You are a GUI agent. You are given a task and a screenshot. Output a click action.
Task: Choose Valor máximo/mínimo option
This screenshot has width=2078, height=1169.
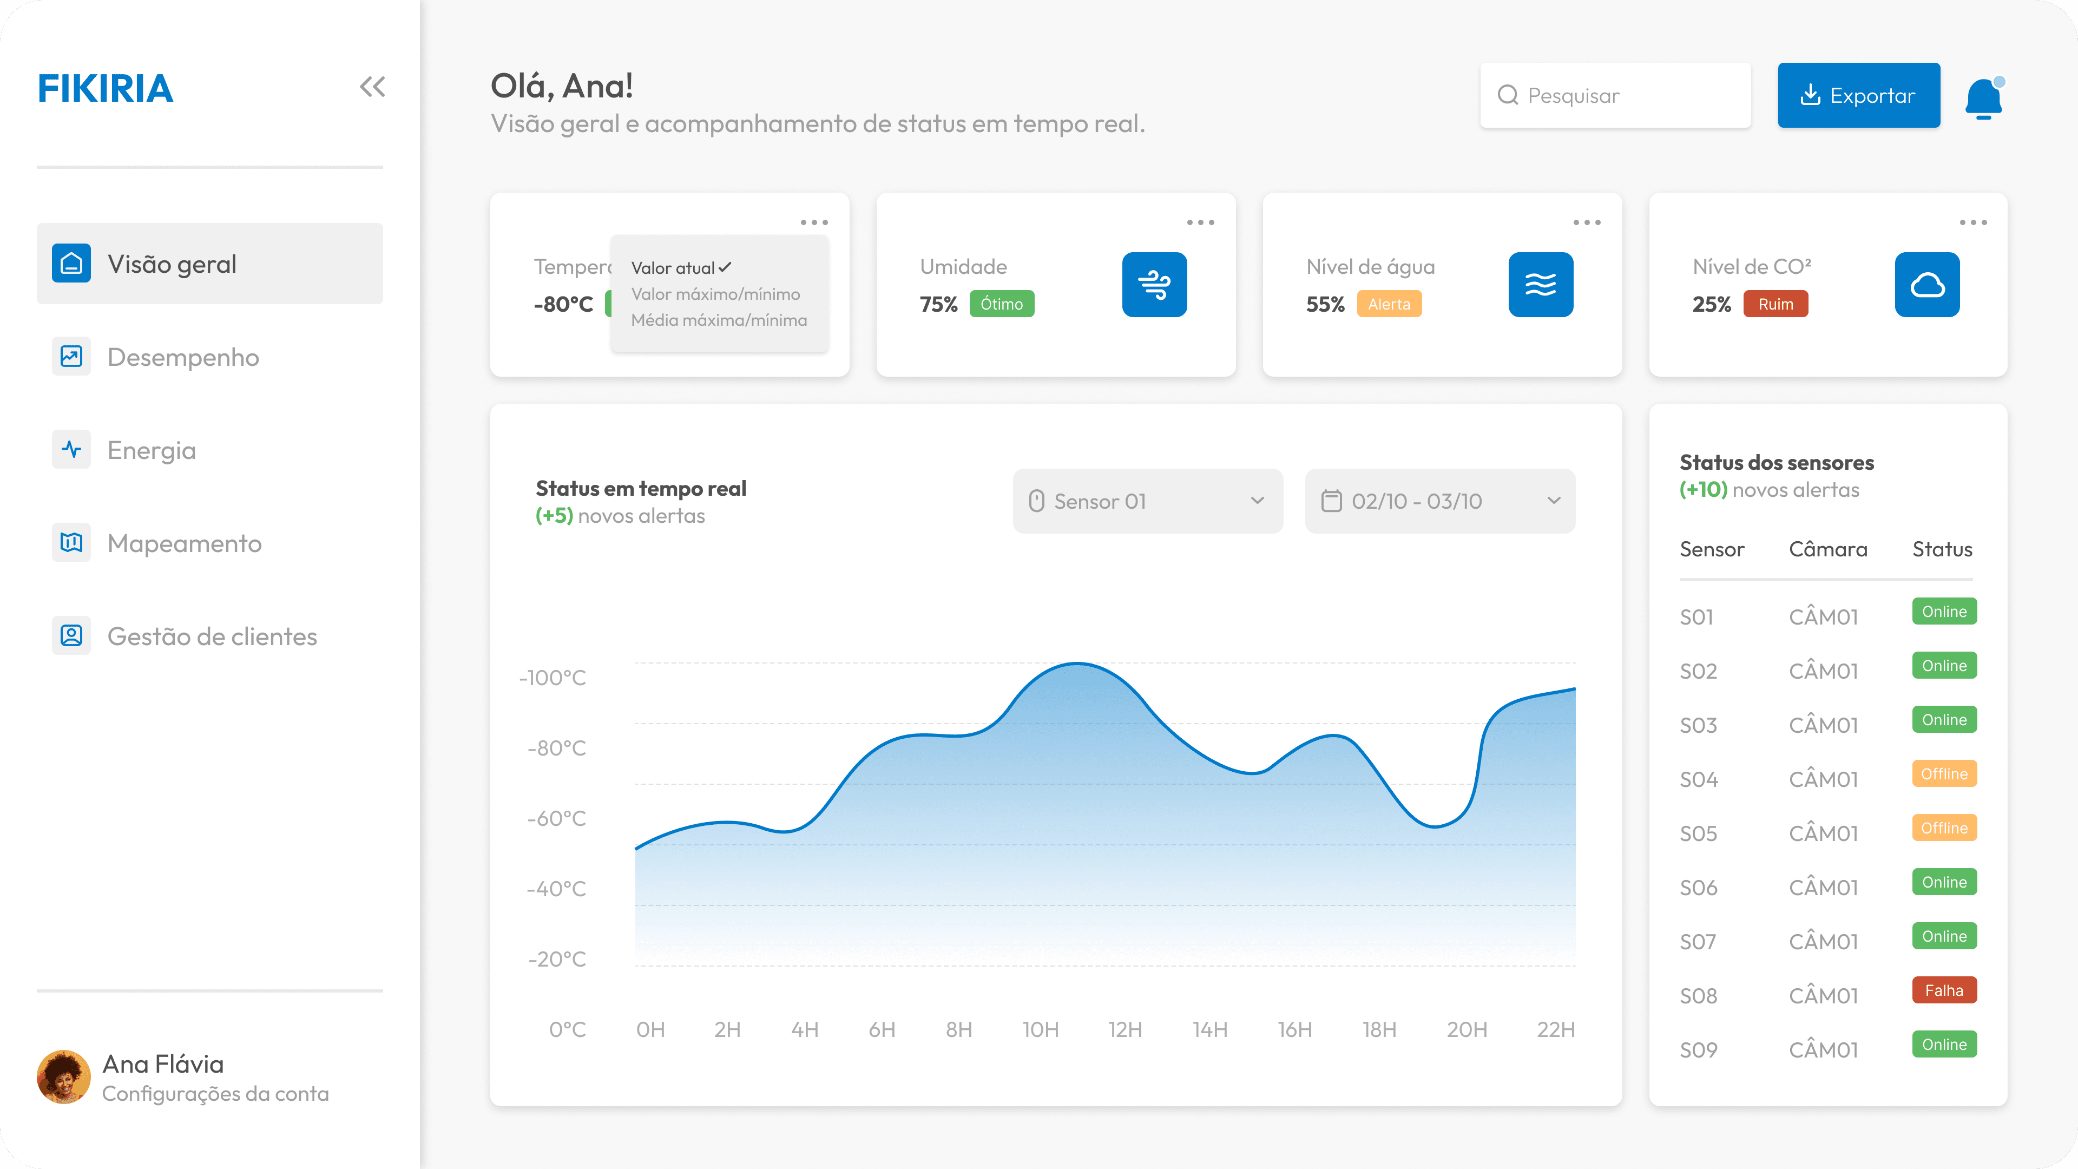click(x=715, y=294)
